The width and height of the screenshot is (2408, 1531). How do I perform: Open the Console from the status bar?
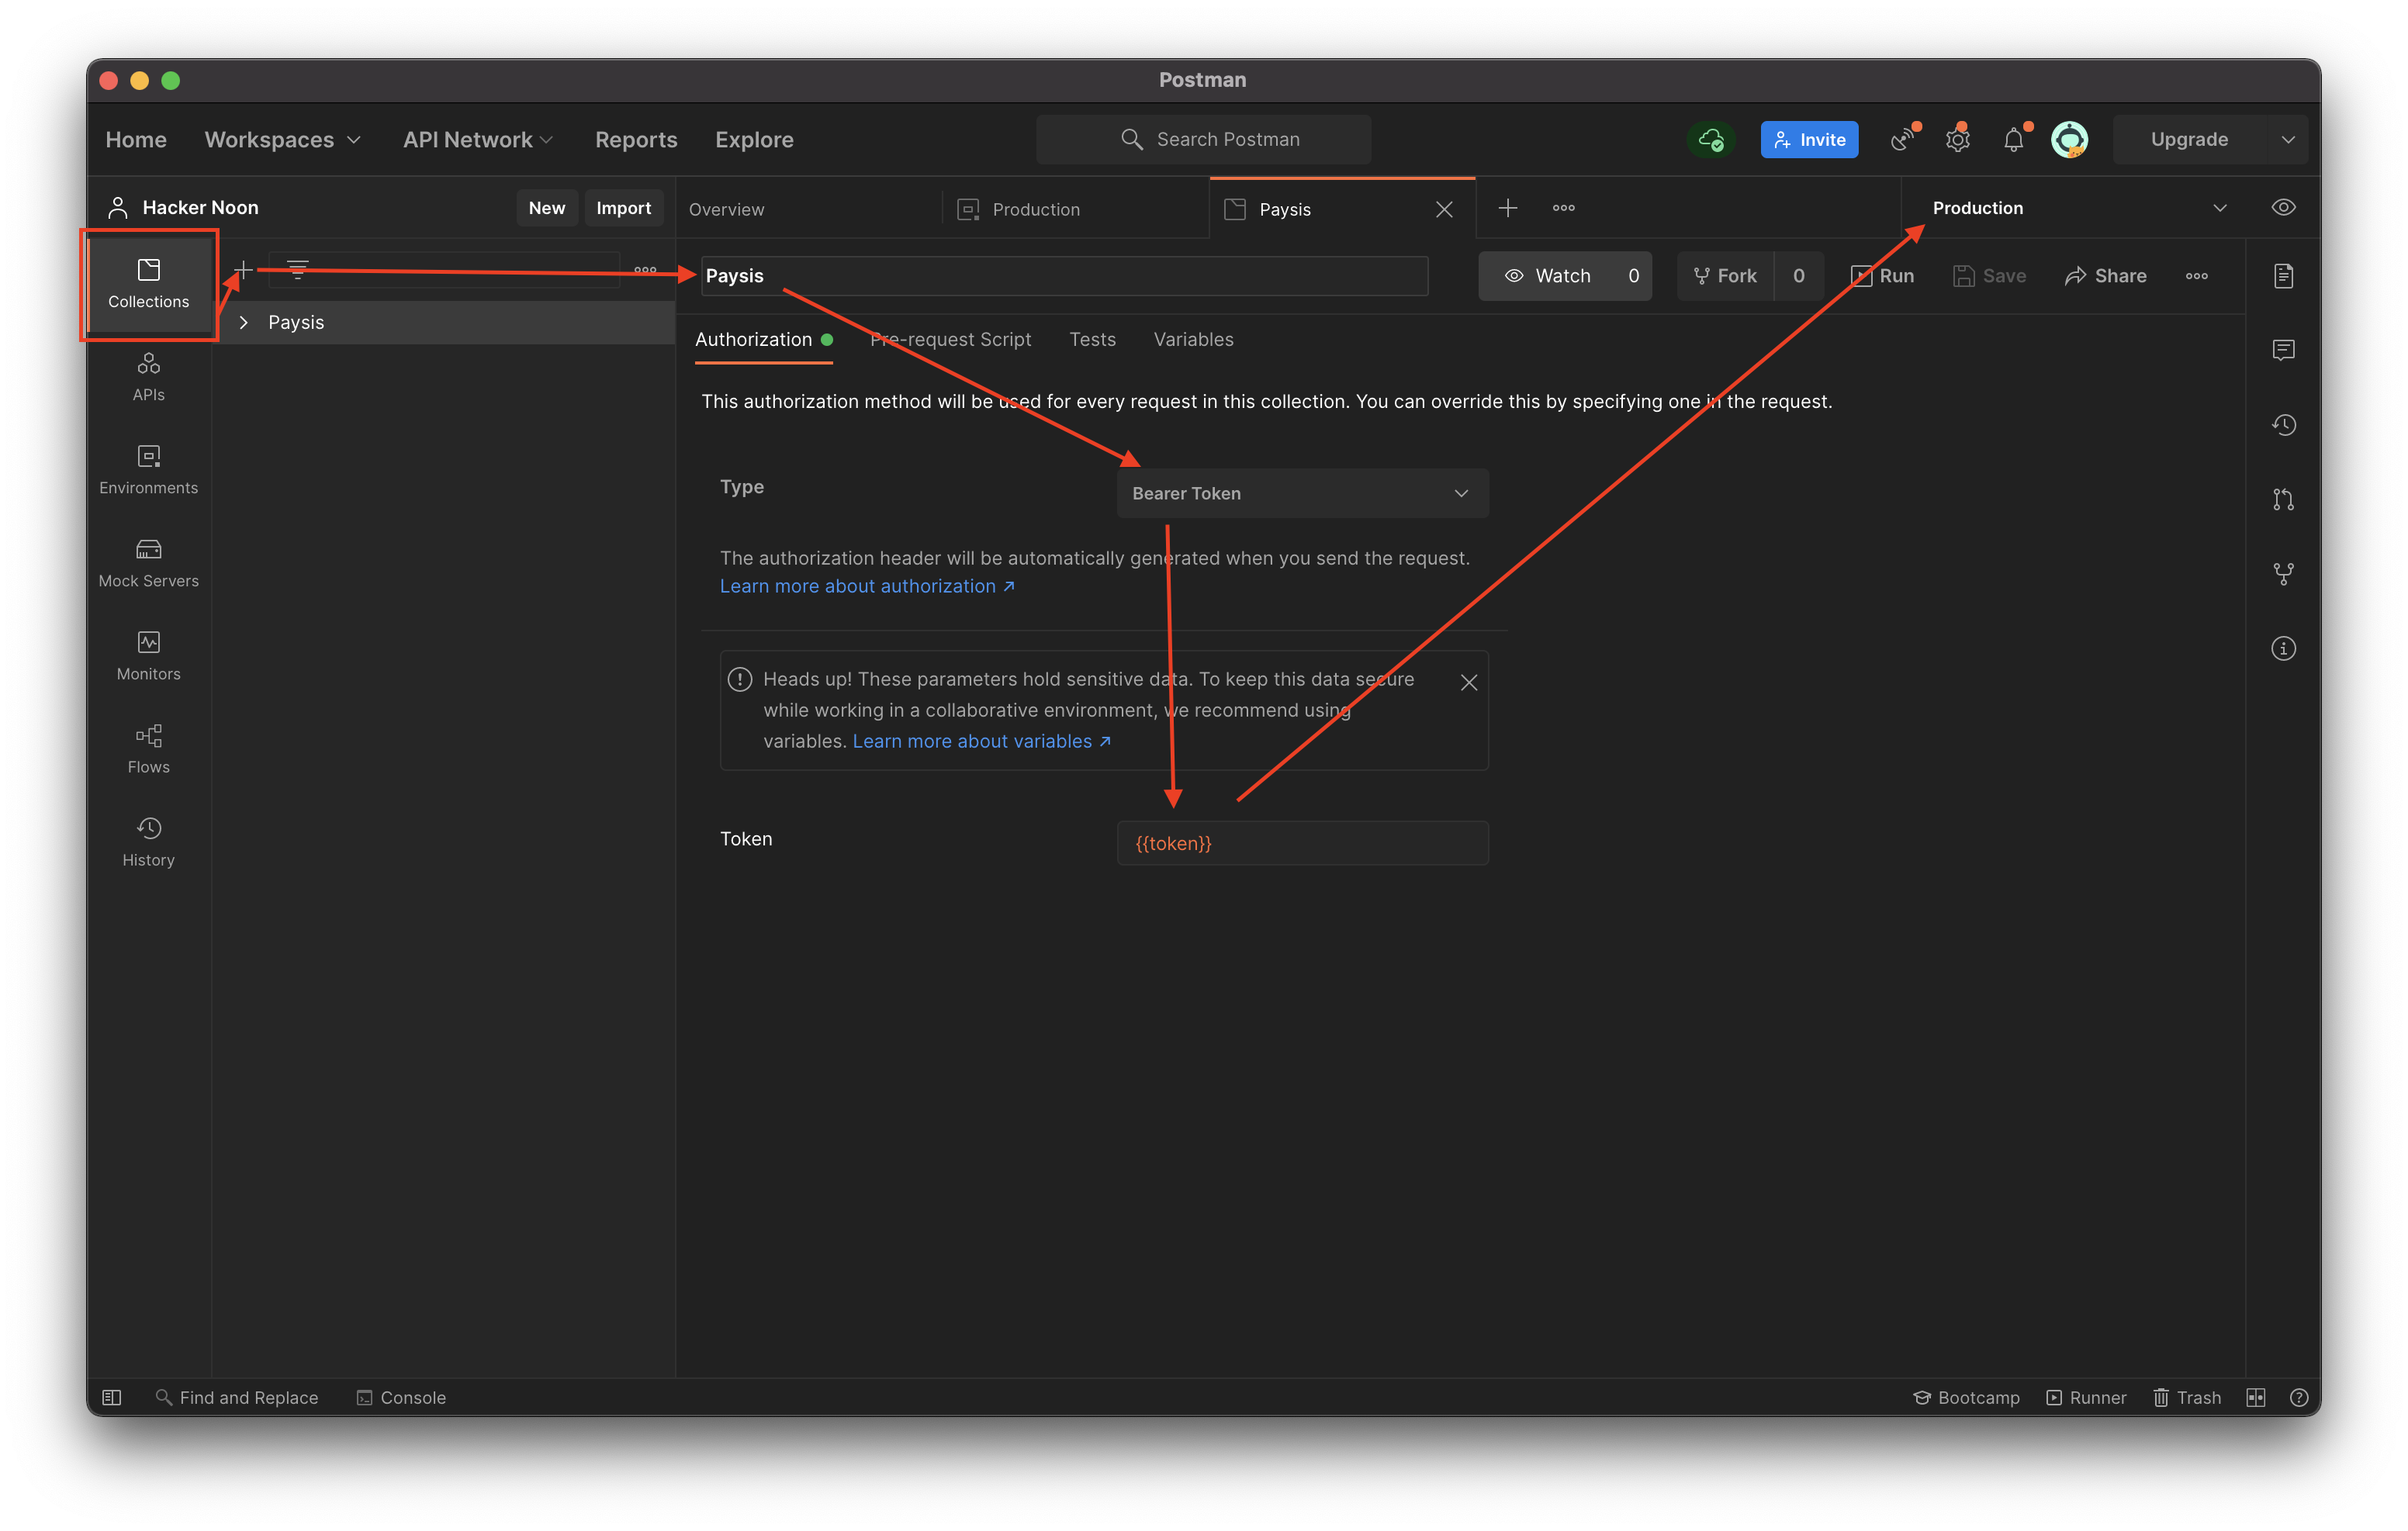click(400, 1397)
